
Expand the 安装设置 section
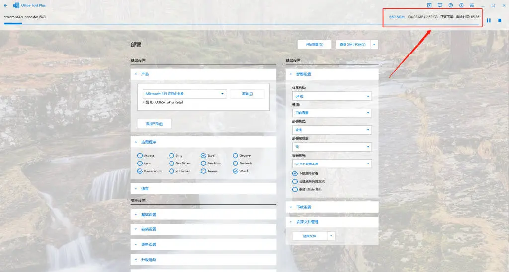pos(203,229)
